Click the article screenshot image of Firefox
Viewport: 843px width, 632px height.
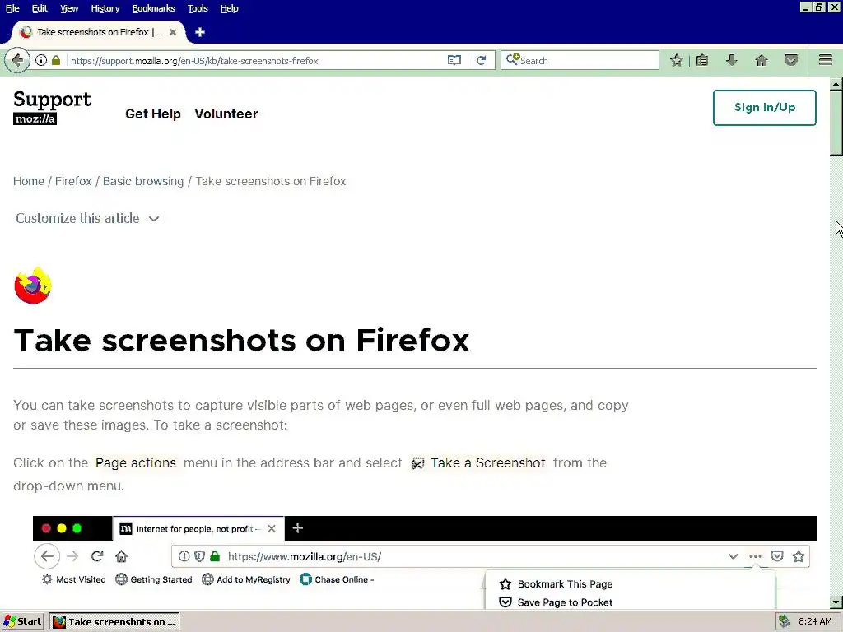pos(425,563)
